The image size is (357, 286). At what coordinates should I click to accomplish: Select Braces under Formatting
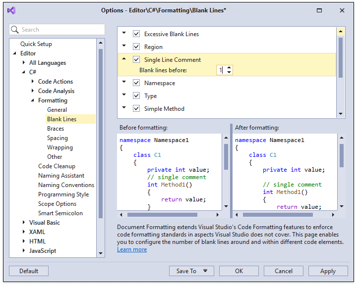[x=56, y=129]
